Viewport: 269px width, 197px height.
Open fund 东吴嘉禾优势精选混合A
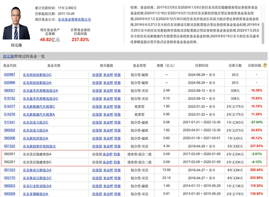tap(41, 90)
